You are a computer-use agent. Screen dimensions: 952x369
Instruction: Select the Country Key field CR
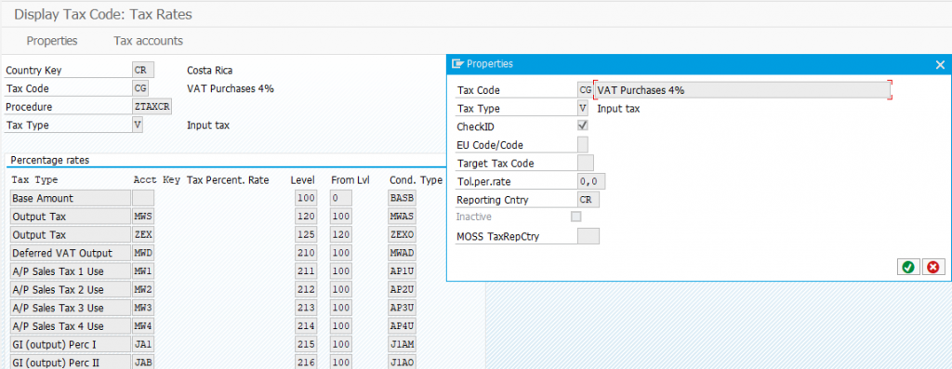tap(142, 71)
